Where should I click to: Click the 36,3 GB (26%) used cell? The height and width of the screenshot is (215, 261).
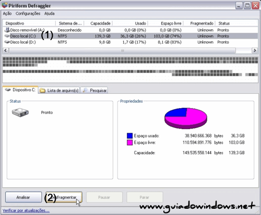pos(133,36)
